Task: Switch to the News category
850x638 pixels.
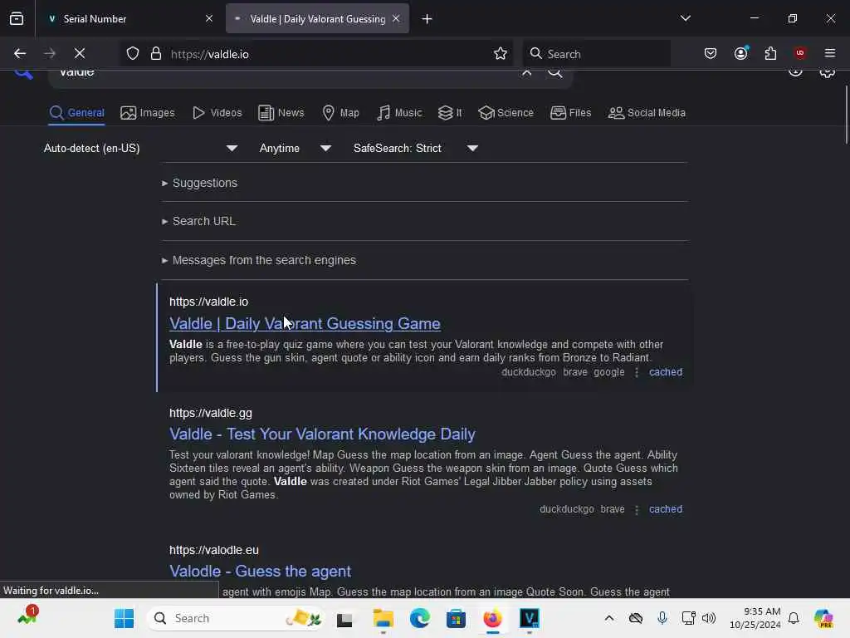Action: 281,113
